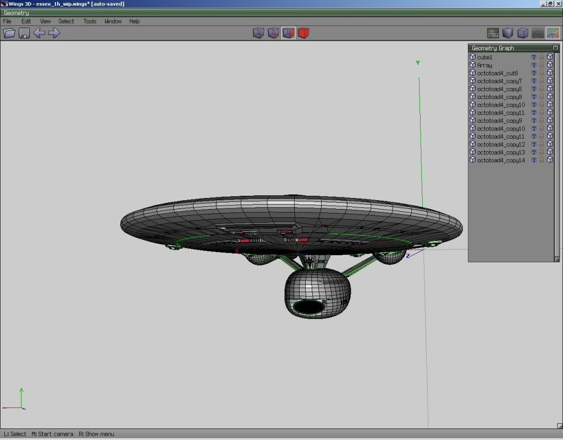Toggle visibility of octotoad4_copy7
Viewport: 563px width, 440px height.
tap(534, 81)
